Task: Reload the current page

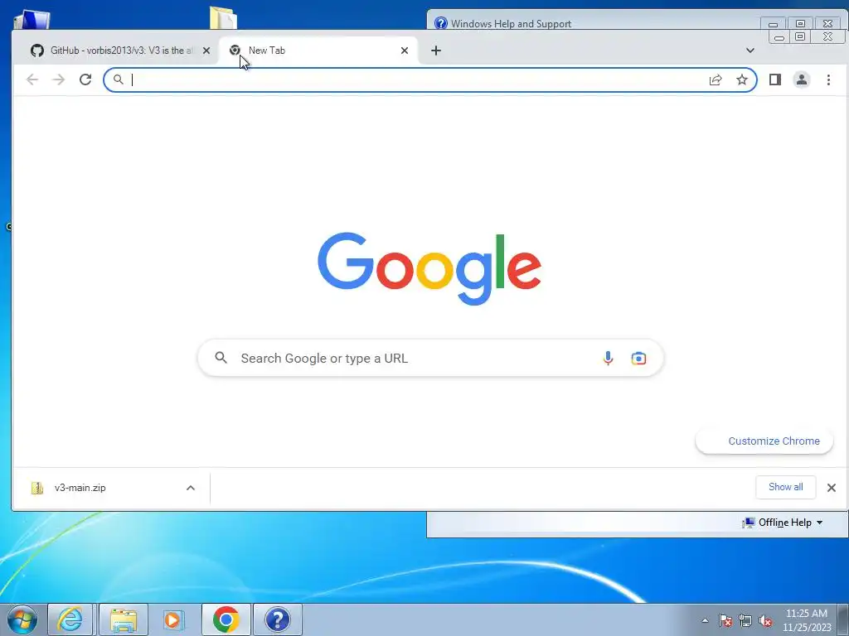Action: [x=85, y=79]
